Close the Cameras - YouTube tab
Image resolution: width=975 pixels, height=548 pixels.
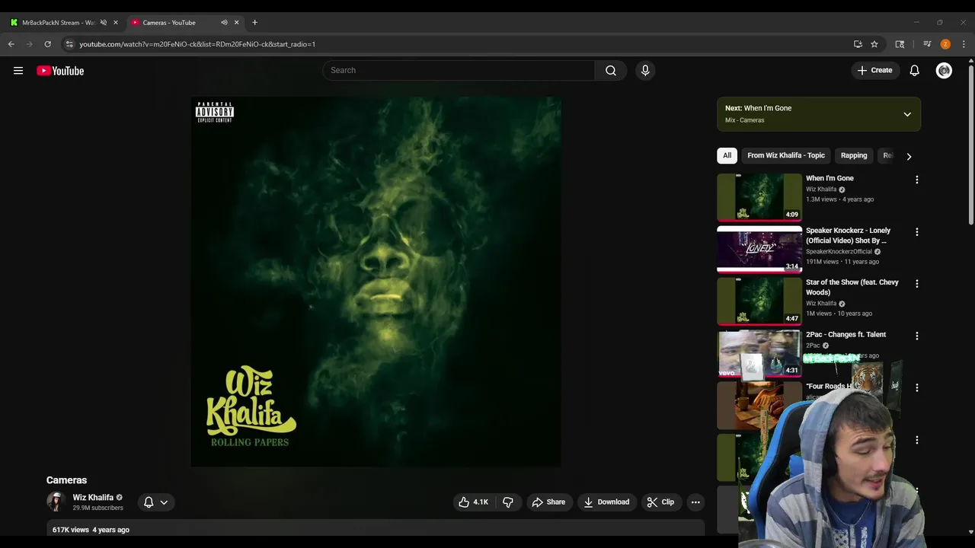[236, 22]
